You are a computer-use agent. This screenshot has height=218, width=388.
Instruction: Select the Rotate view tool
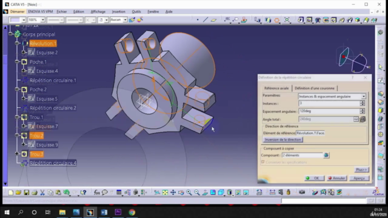181,193
